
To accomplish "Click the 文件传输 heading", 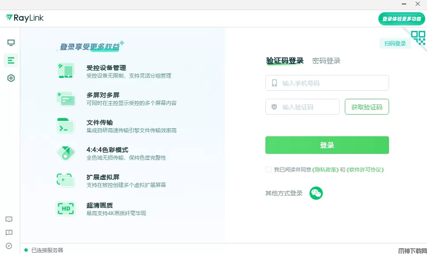I will tap(100, 123).
